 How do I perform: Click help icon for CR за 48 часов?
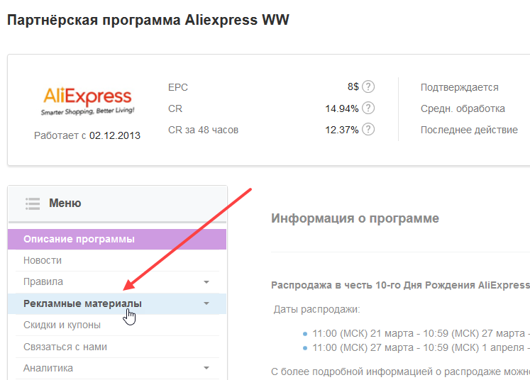(x=368, y=130)
